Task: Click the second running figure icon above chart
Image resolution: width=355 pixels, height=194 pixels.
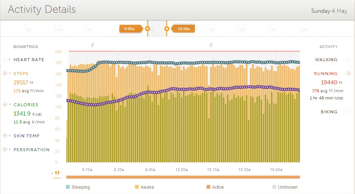Action: (211, 45)
